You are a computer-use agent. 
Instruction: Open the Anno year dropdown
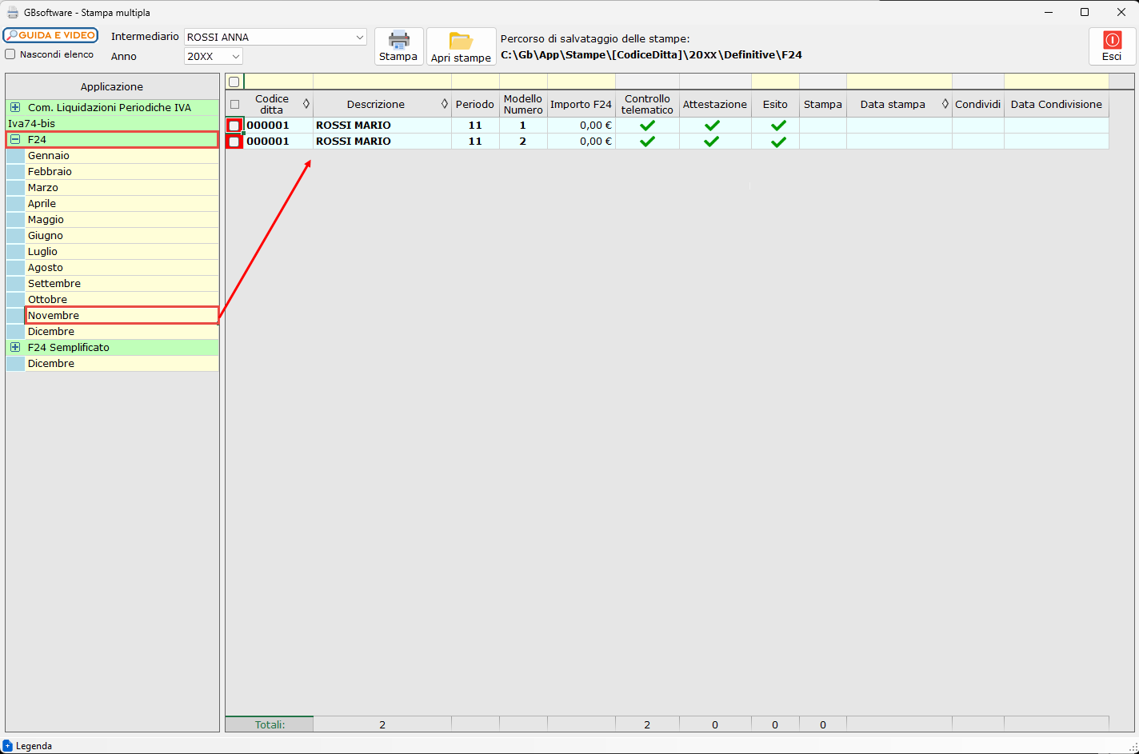click(x=235, y=56)
